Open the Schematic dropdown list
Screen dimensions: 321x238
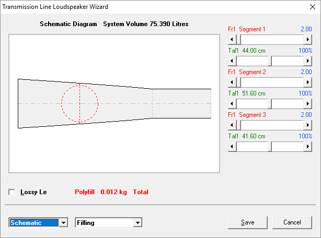(63, 222)
